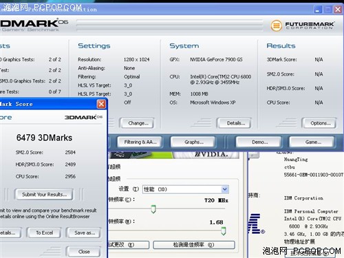The height and width of the screenshot is (258, 344).
Task: Select the NVIDIA GeForce 7900 GS text
Action: (216, 59)
